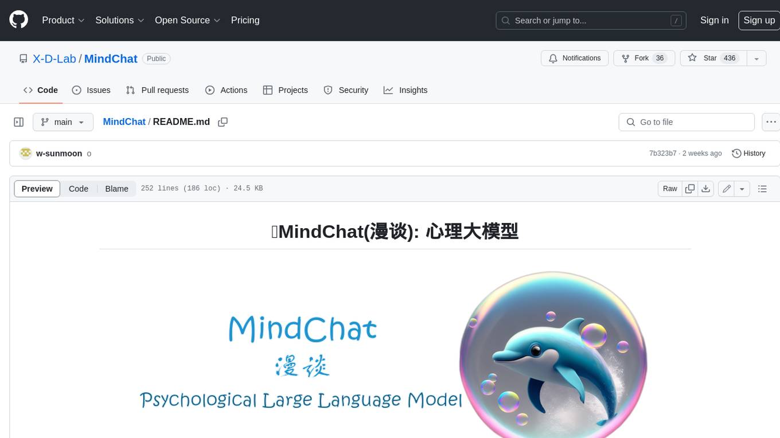Switch to the Code tab
The width and height of the screenshot is (780, 438).
(40, 90)
